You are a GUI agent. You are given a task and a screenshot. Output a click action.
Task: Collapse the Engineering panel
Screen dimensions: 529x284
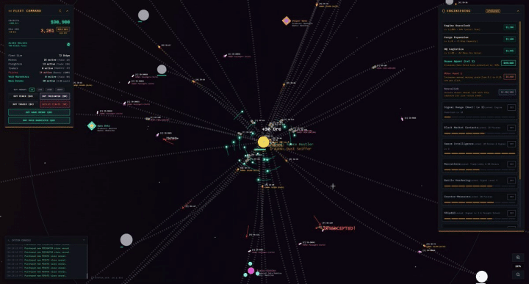(x=518, y=11)
